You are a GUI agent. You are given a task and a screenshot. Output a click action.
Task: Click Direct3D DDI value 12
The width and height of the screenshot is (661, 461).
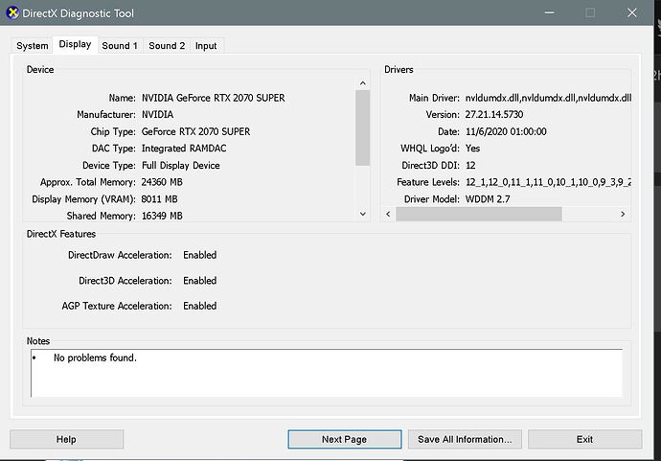(x=470, y=166)
